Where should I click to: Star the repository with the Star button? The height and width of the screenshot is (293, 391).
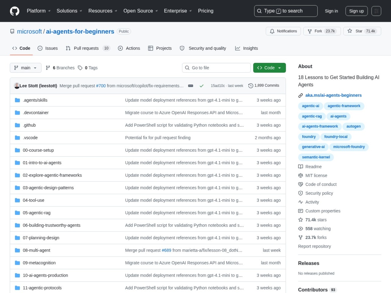click(x=362, y=31)
